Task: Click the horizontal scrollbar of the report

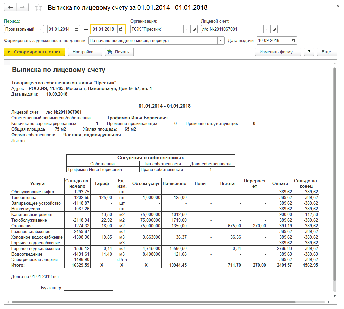Action: pyautogui.click(x=153, y=302)
